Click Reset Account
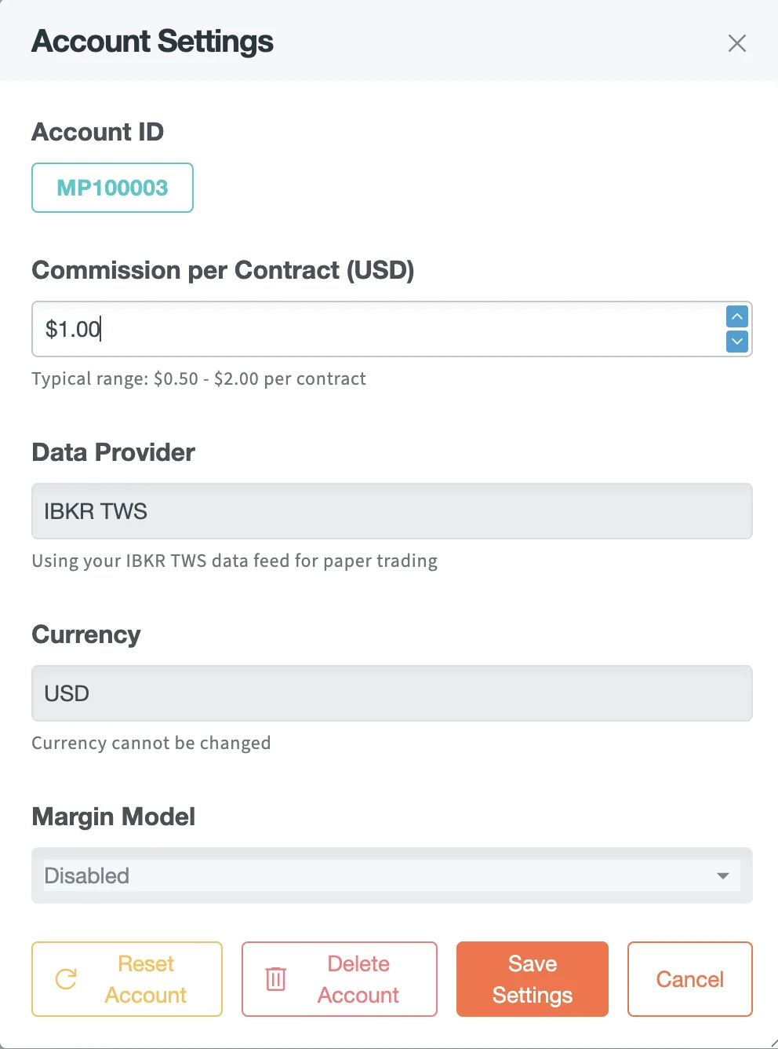Screen dimensions: 778x1049 126,979
